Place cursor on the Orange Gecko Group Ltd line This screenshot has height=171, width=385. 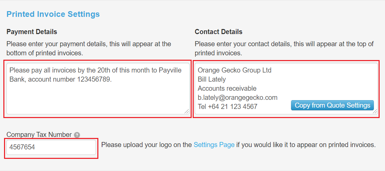click(234, 70)
